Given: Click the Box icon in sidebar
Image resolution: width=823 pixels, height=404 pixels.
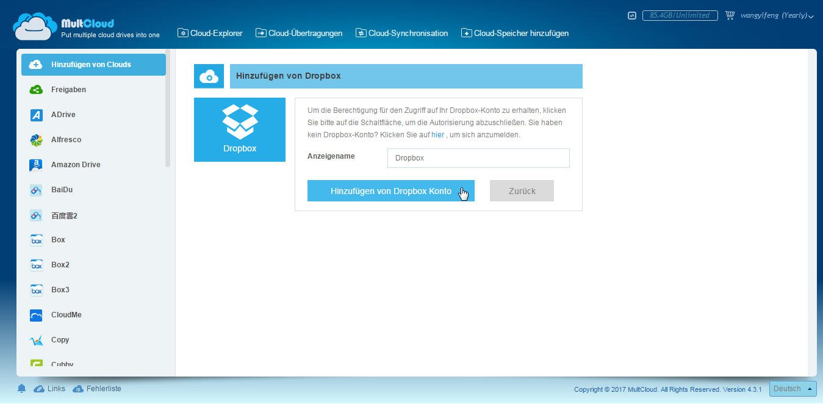Looking at the screenshot, I should tap(36, 240).
